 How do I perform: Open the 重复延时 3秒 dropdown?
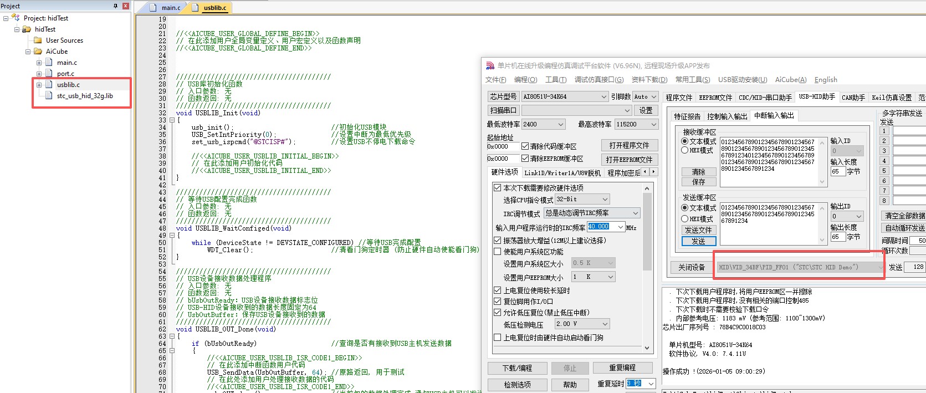(641, 384)
